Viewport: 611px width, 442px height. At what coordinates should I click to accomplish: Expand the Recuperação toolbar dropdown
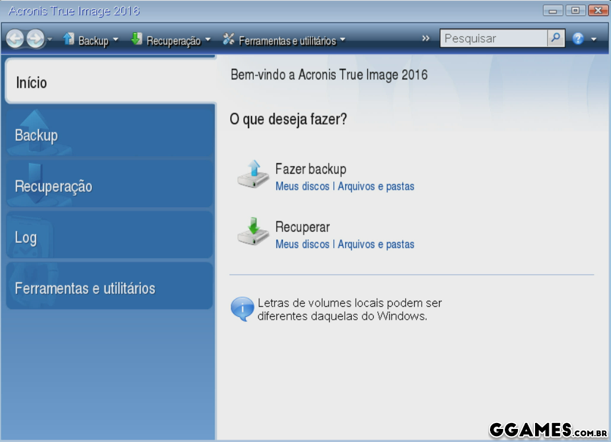(208, 40)
